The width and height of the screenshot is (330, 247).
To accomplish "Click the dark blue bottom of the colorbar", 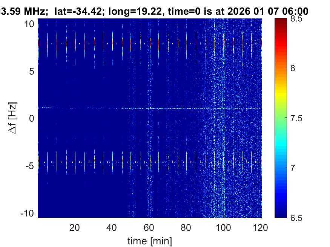I will pyautogui.click(x=280, y=215).
